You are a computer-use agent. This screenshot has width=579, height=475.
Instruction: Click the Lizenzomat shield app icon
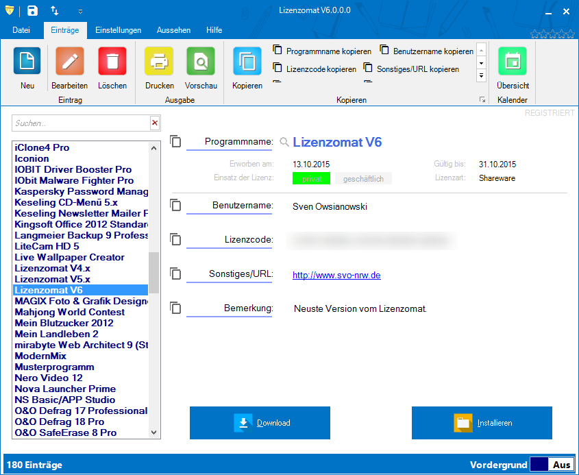pos(10,11)
